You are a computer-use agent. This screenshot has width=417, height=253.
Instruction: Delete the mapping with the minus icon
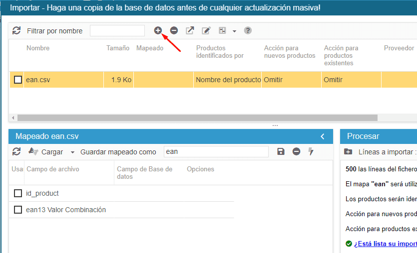click(296, 151)
